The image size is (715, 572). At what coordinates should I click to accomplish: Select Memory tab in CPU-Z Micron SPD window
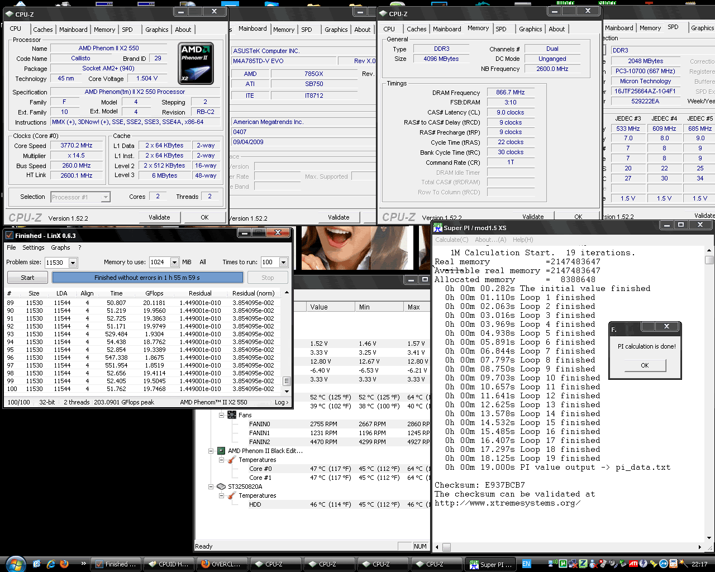(650, 28)
